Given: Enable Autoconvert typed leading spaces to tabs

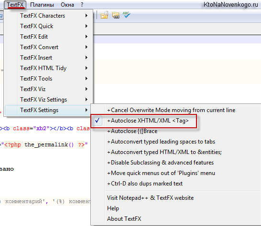Looking at the screenshot, I should [176, 142].
